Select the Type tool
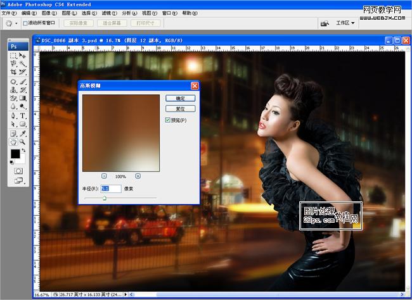412x300 pixels. [23, 116]
